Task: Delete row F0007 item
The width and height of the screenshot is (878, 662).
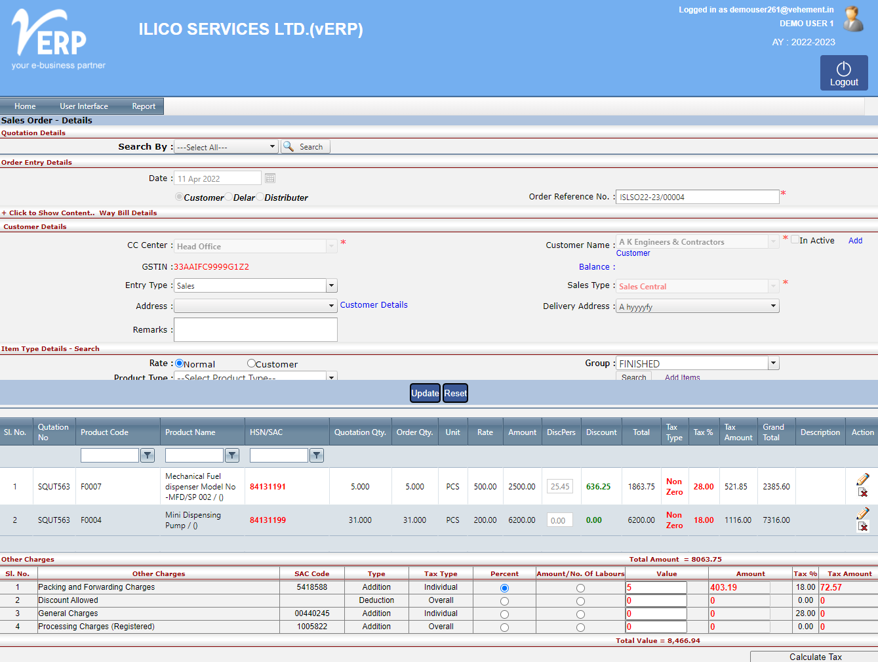Action: (863, 492)
